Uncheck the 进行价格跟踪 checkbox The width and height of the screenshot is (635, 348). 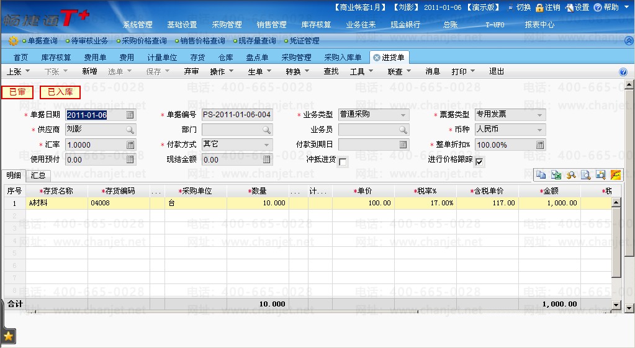click(479, 162)
